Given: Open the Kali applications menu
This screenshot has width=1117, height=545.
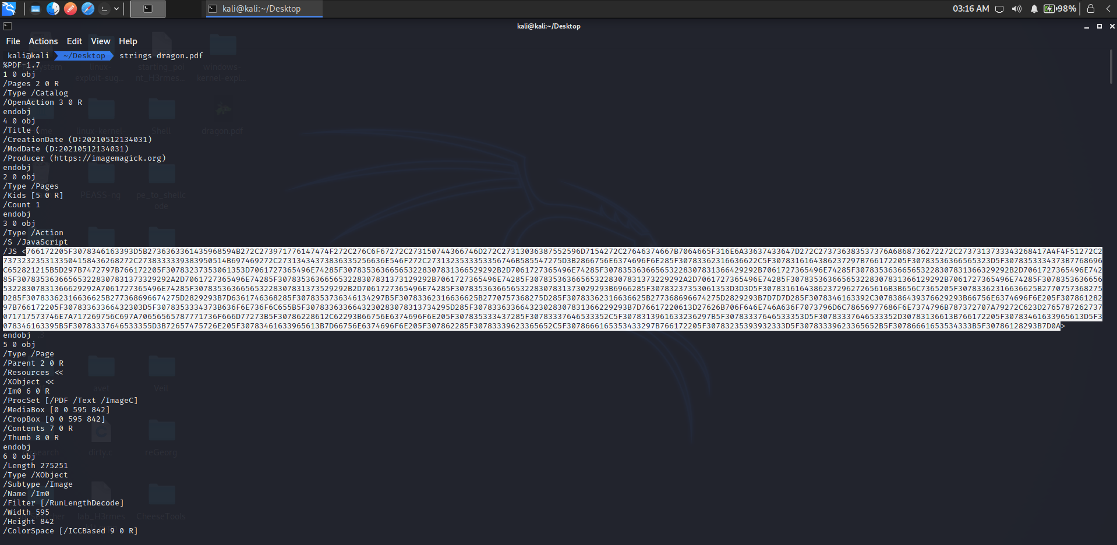Looking at the screenshot, I should coord(8,8).
